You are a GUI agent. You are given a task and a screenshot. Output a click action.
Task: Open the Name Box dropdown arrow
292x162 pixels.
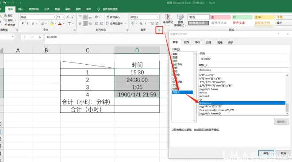pos(13,37)
